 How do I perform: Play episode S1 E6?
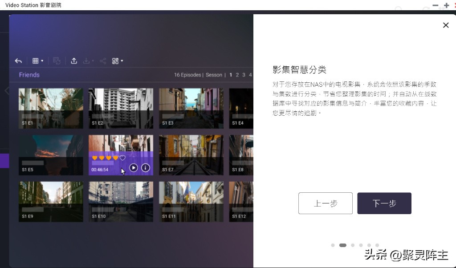tap(134, 168)
